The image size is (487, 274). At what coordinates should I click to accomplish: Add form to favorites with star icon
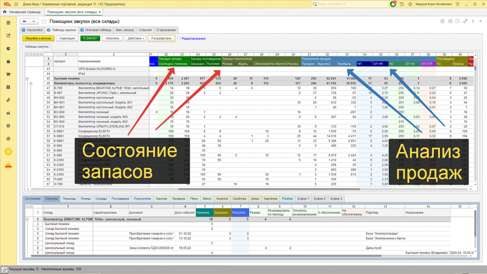(x=44, y=21)
